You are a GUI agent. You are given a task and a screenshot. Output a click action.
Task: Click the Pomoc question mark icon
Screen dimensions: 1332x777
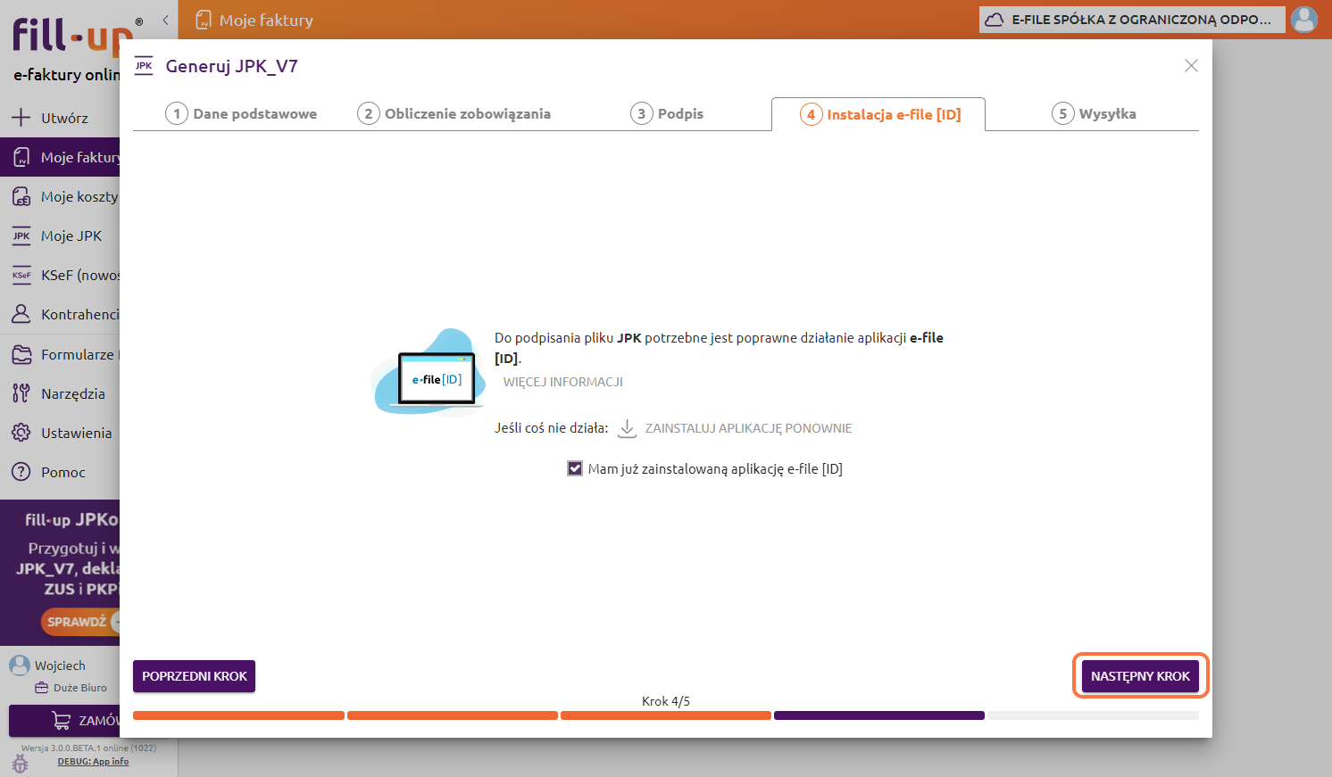pos(21,472)
